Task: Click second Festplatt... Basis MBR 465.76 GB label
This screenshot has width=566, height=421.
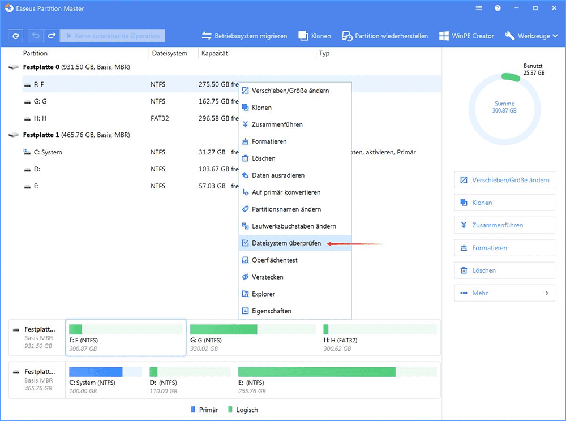Action: [37, 380]
